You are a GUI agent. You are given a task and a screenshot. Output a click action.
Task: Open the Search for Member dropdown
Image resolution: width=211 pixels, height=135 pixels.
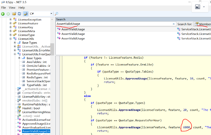click(x=202, y=24)
